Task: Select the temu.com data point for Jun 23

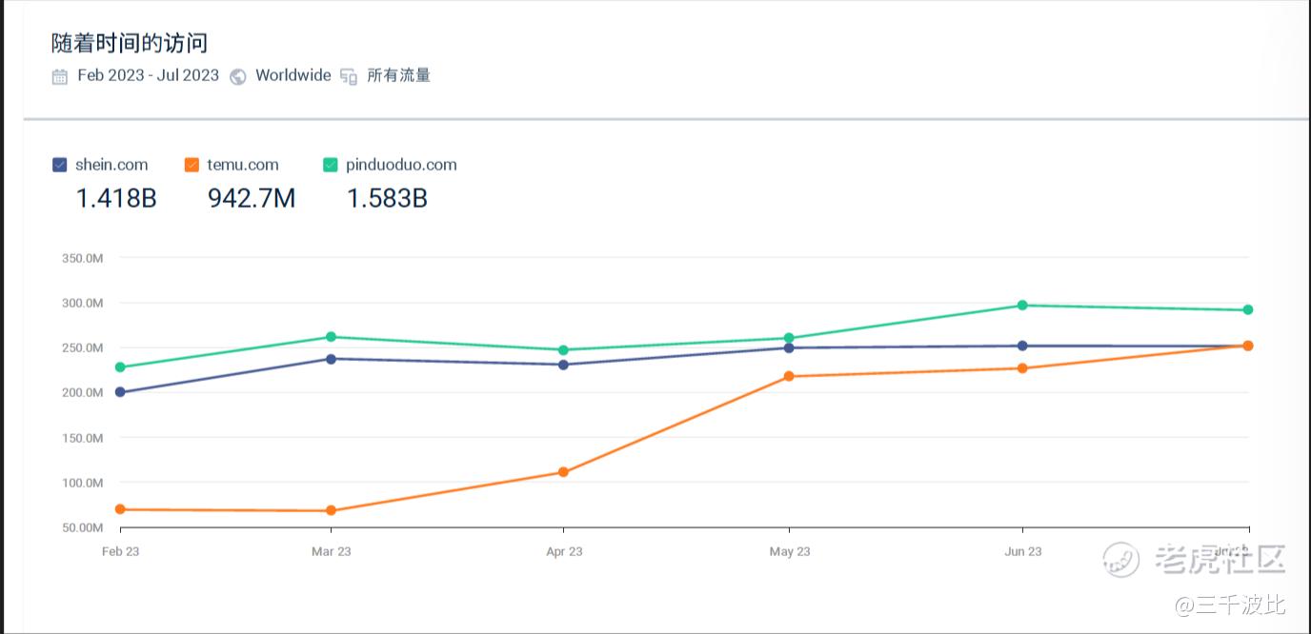Action: click(x=1022, y=368)
